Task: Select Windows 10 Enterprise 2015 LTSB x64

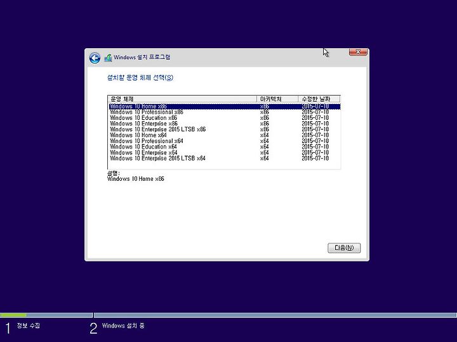Action: click(225, 159)
